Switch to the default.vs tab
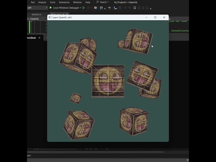Screen dimensions: 216x162 click(36, 14)
